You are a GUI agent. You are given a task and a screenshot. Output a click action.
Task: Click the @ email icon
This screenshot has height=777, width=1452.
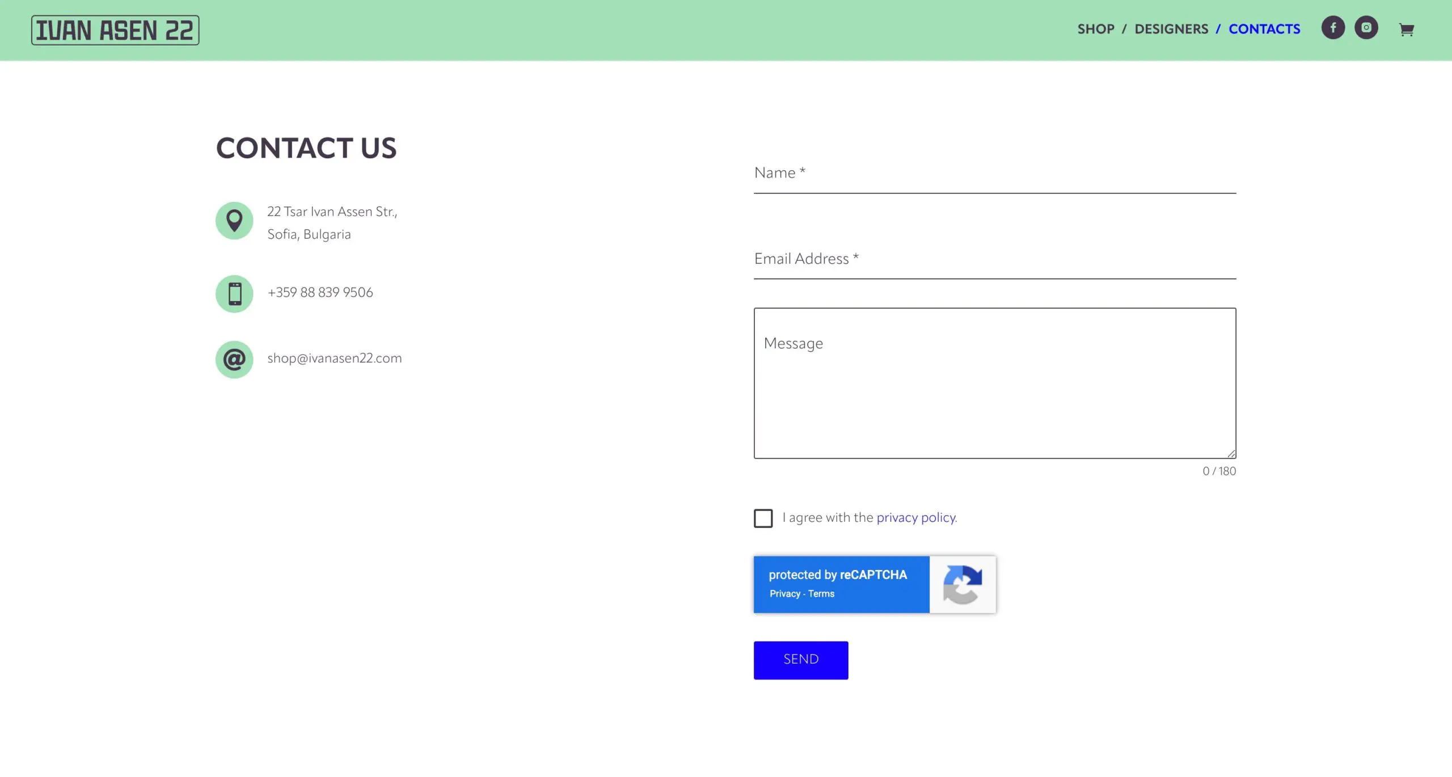(x=234, y=359)
